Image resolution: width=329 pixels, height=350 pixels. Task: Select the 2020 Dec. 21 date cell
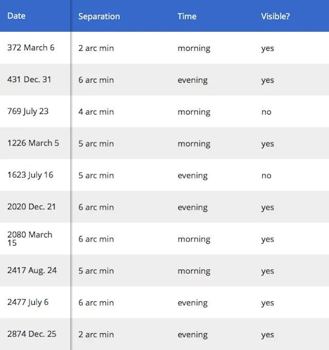[x=31, y=207]
